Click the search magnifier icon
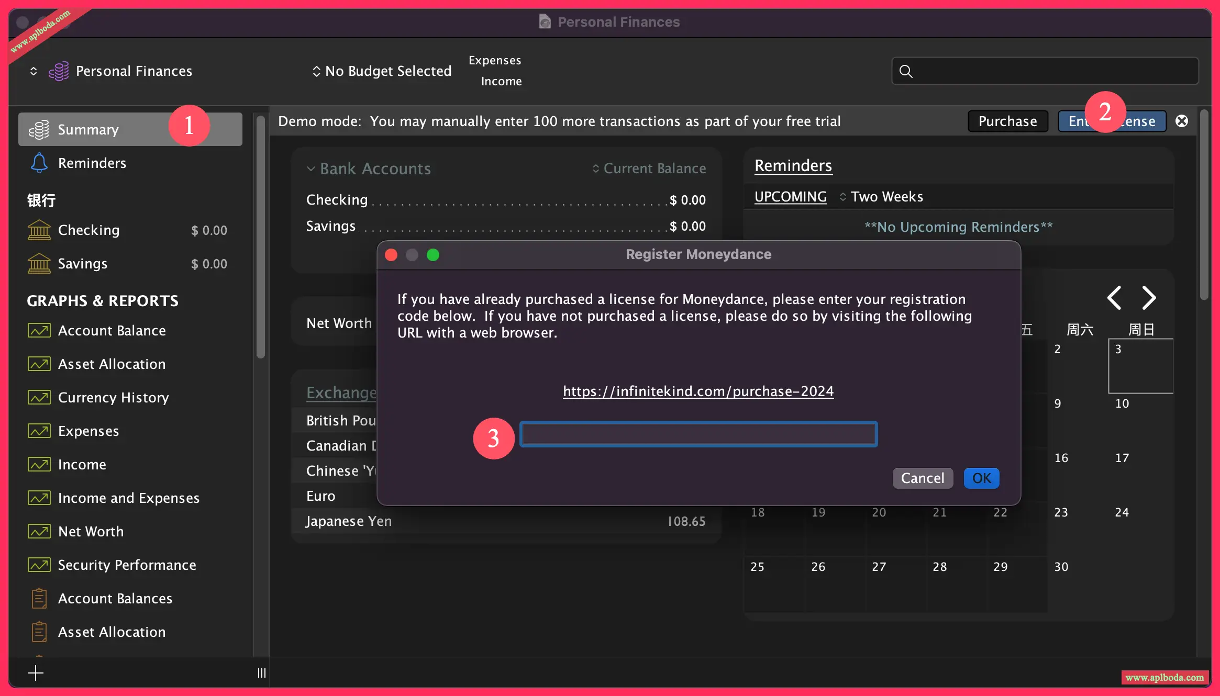This screenshot has width=1220, height=696. tap(906, 71)
